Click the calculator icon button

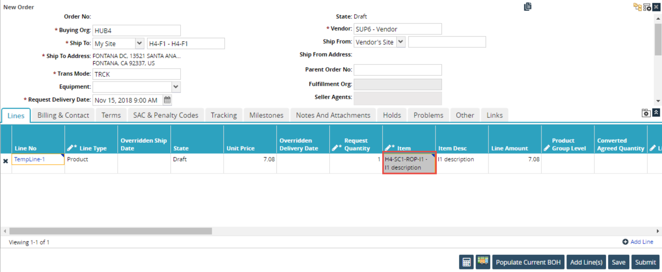point(466,262)
